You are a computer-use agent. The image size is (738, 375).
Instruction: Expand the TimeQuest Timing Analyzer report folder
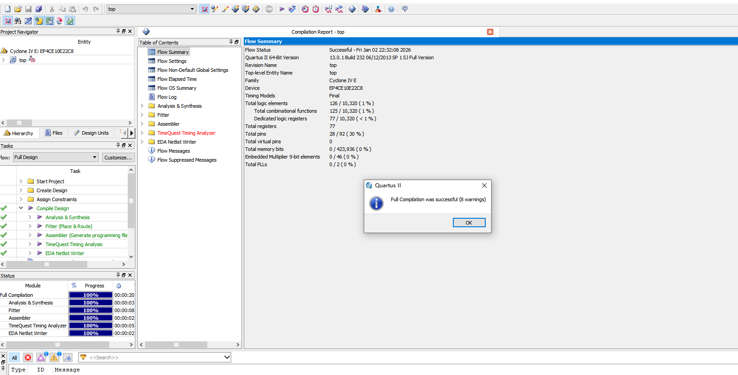pyautogui.click(x=142, y=133)
